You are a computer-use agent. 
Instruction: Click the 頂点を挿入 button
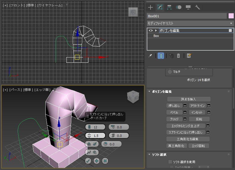(189, 99)
